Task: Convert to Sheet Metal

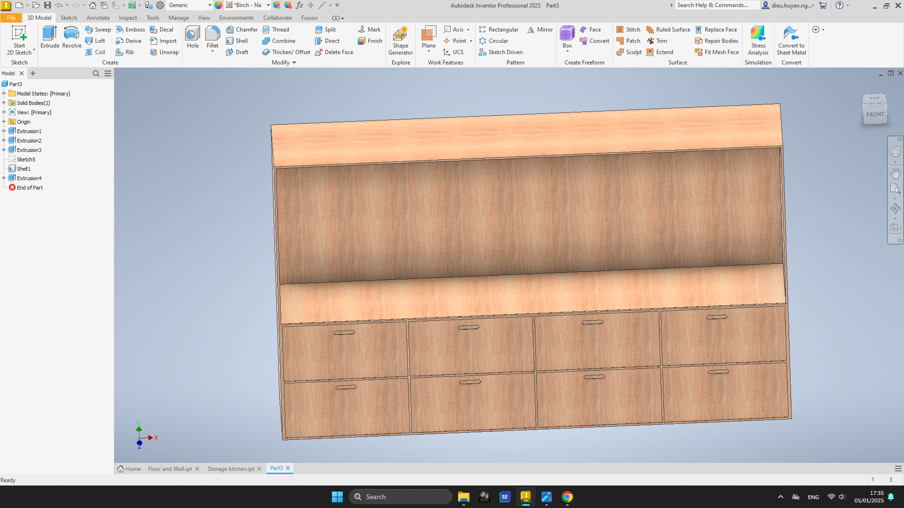Action: tap(791, 40)
